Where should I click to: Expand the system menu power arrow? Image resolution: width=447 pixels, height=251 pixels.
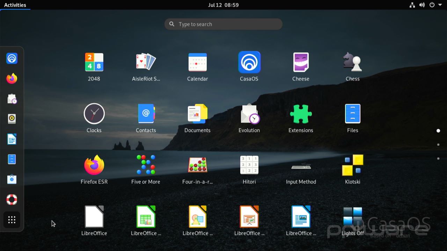440,5
